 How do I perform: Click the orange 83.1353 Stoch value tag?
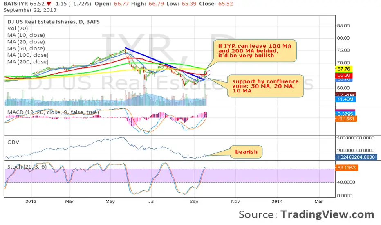pos(347,168)
